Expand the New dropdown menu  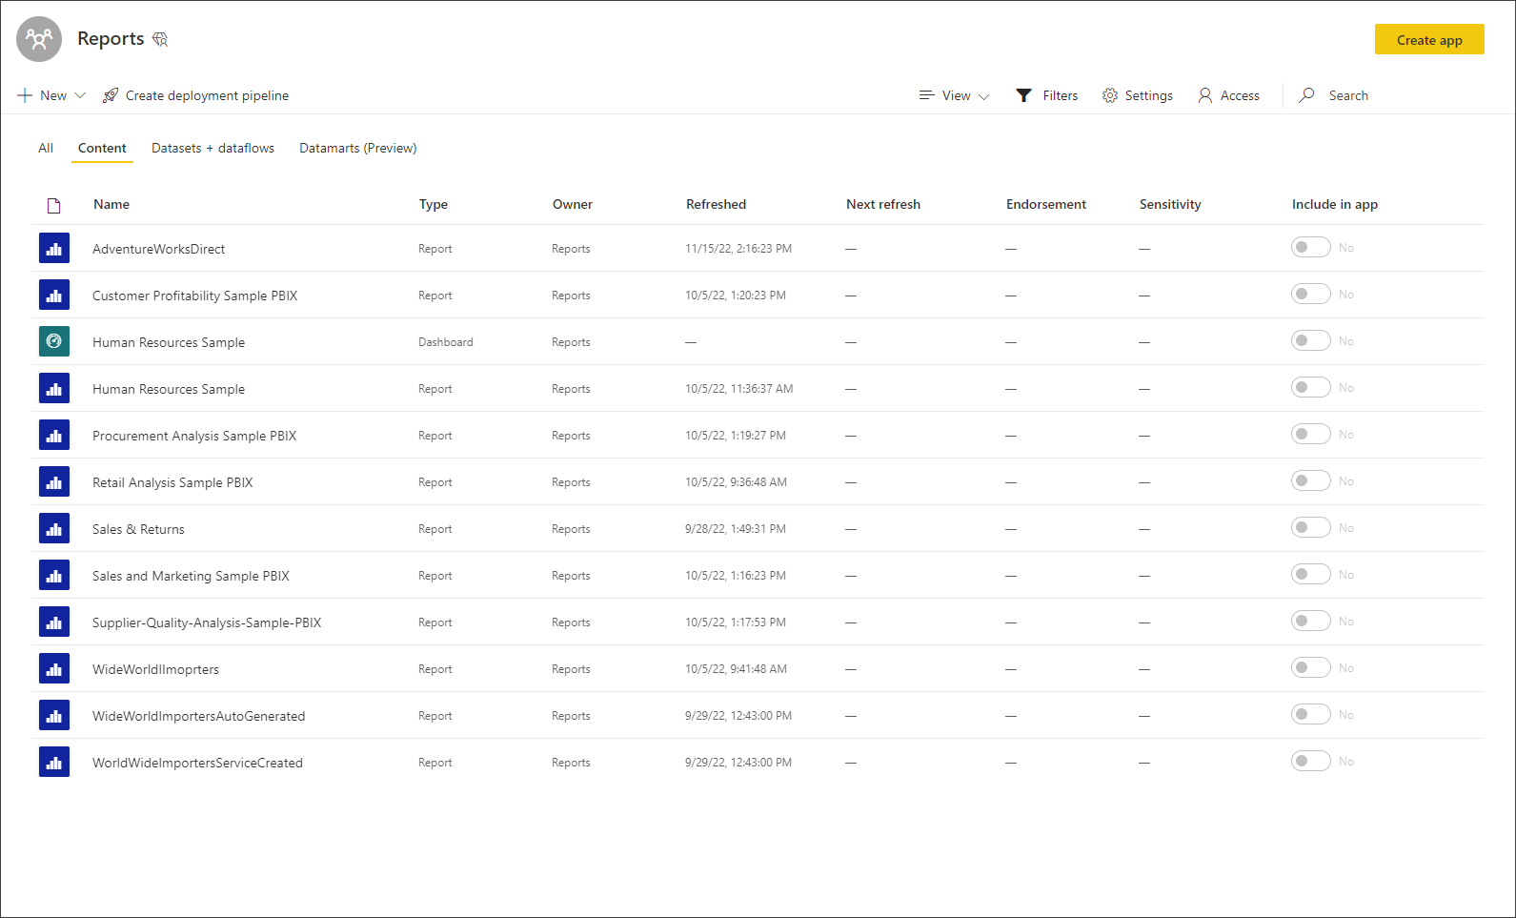(51, 95)
